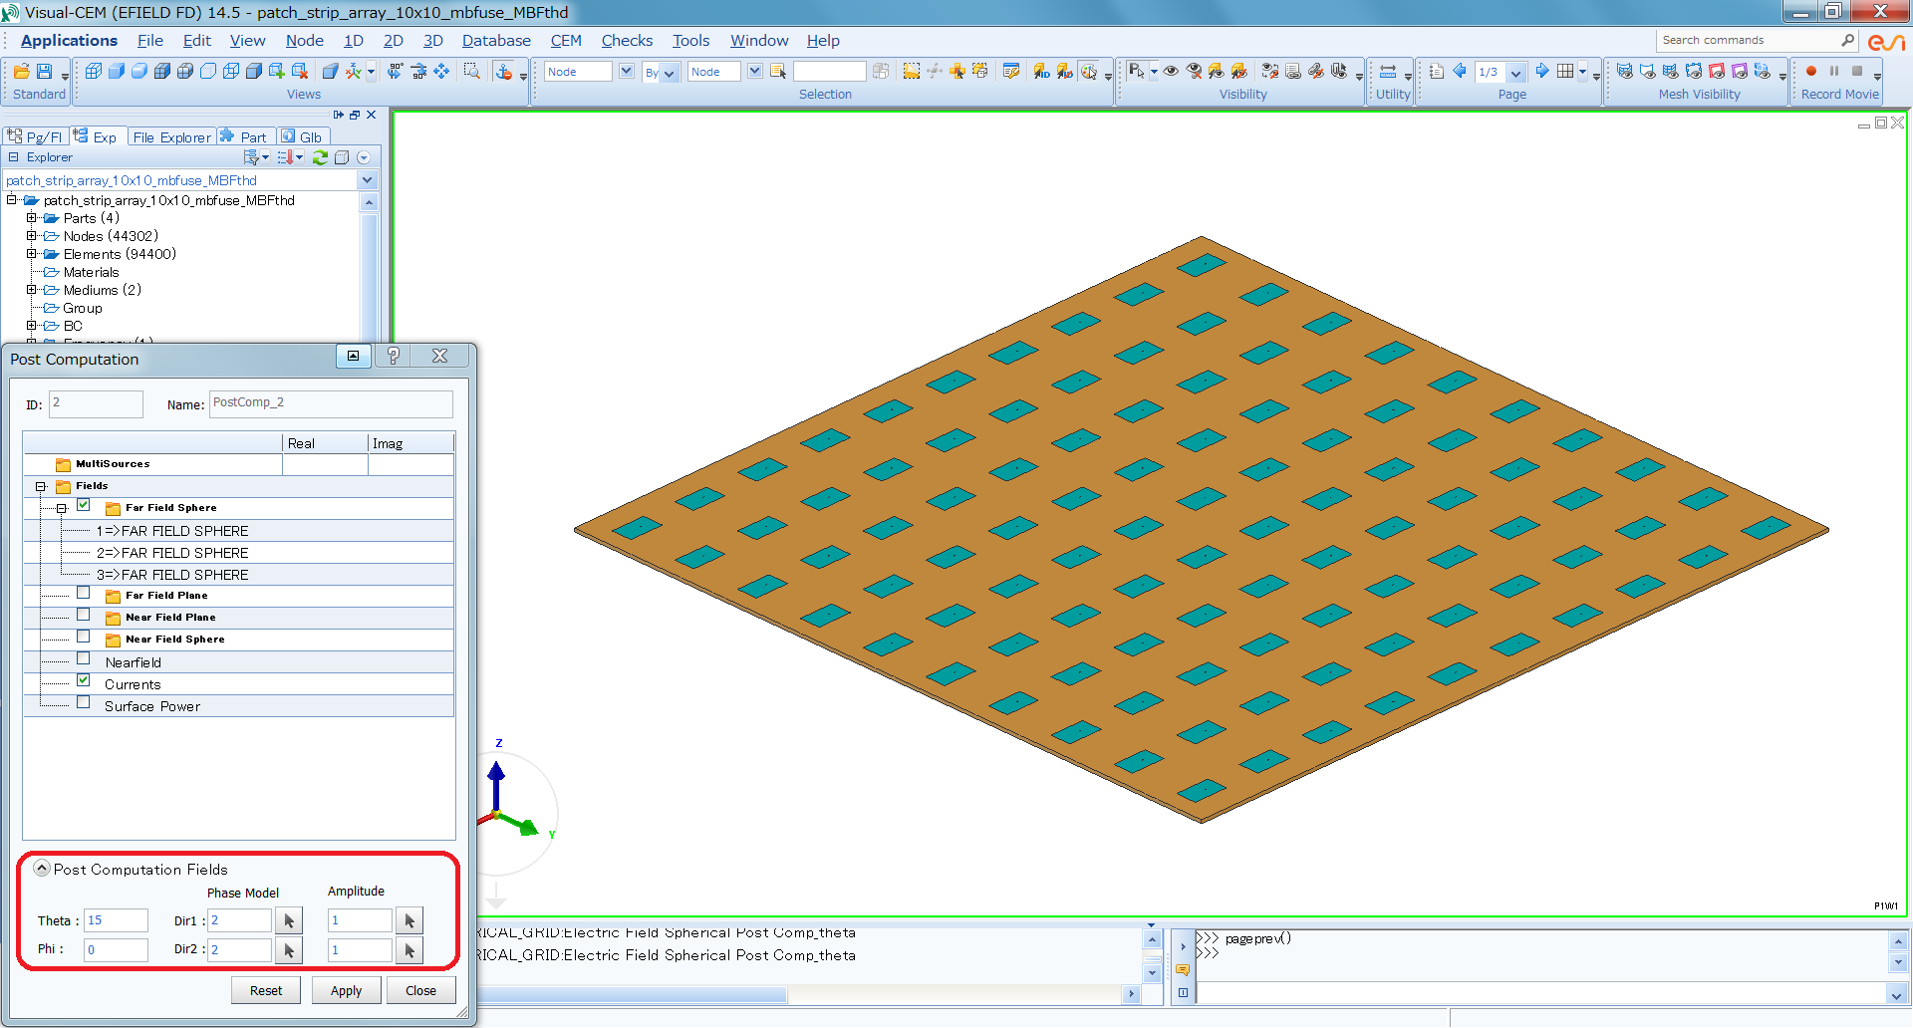
Task: Click the rotate 90 degrees view icon
Action: coord(396,71)
